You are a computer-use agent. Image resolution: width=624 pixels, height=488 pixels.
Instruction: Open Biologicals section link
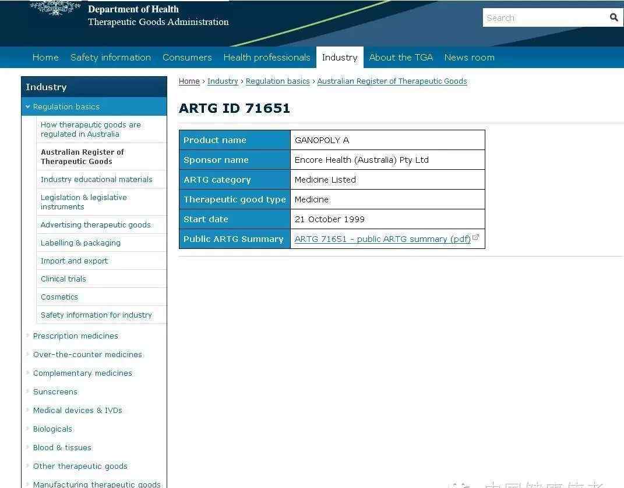pyautogui.click(x=52, y=429)
